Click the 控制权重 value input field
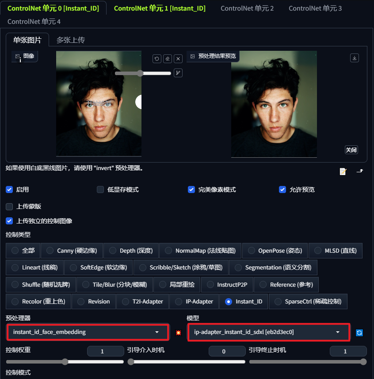 coord(105,351)
